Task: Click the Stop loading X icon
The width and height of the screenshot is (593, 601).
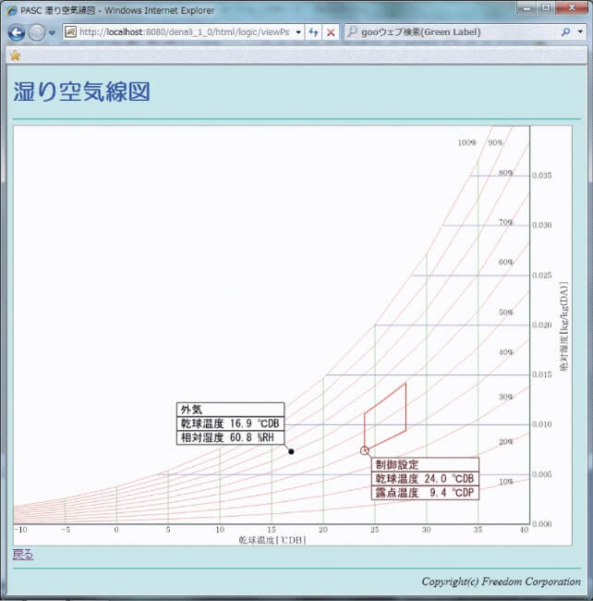Action: coord(331,31)
